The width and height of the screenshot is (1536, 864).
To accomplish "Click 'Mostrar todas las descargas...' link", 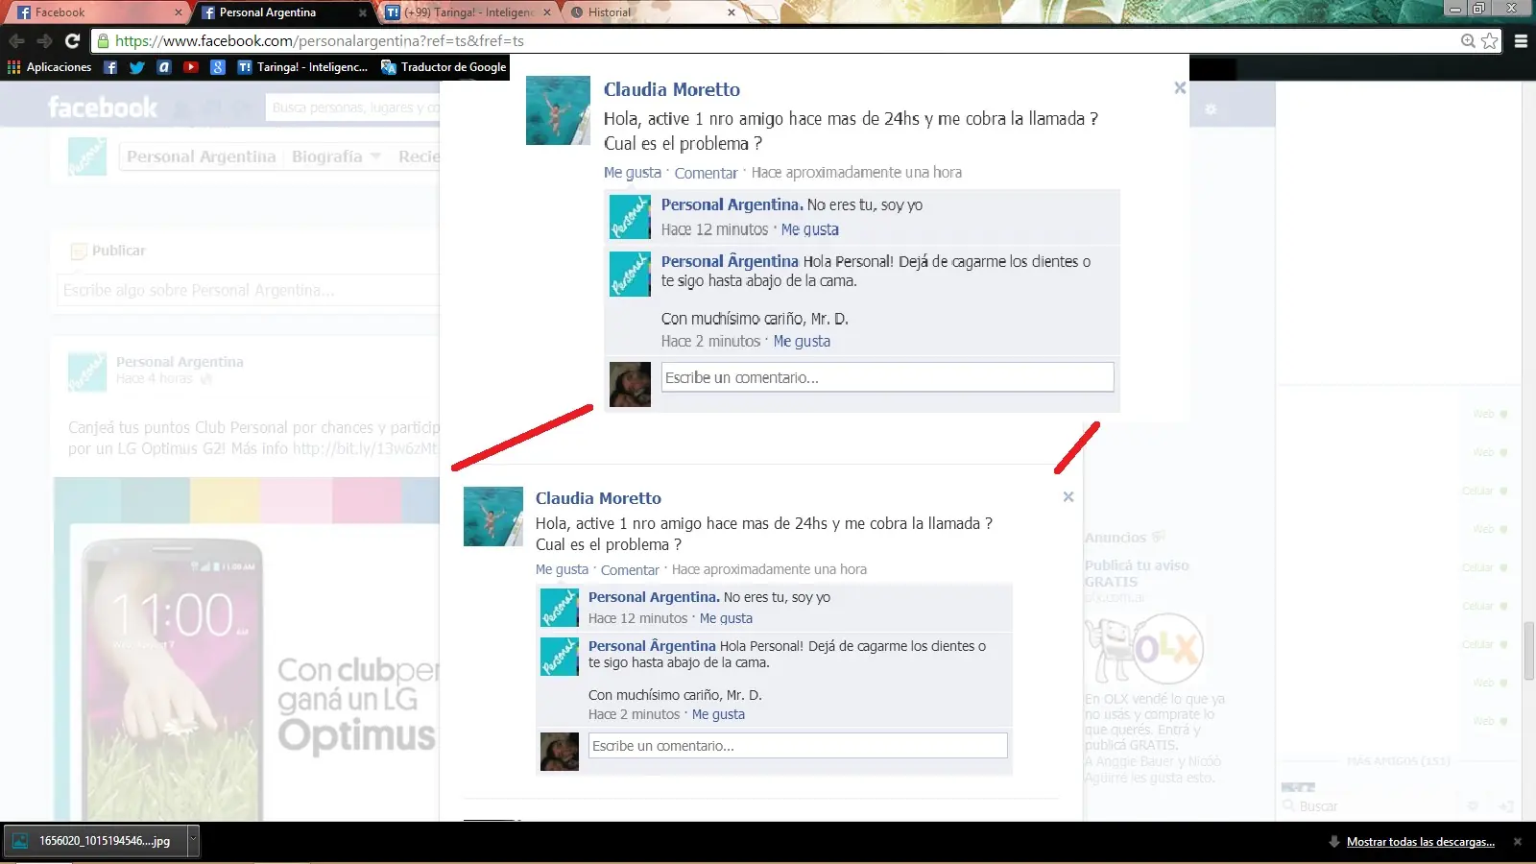I will [1420, 842].
